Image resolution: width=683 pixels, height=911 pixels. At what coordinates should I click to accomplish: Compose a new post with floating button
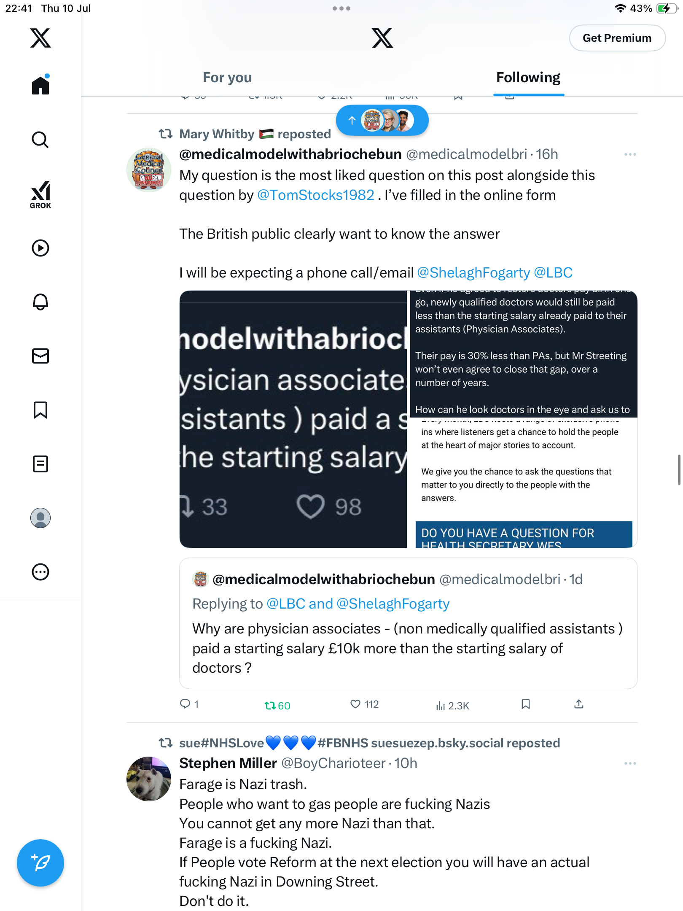pos(40,863)
